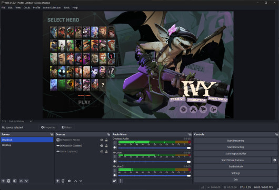Open Mic/Aux three-dot options
The width and height of the screenshot is (279, 190).
pyautogui.click(x=115, y=156)
